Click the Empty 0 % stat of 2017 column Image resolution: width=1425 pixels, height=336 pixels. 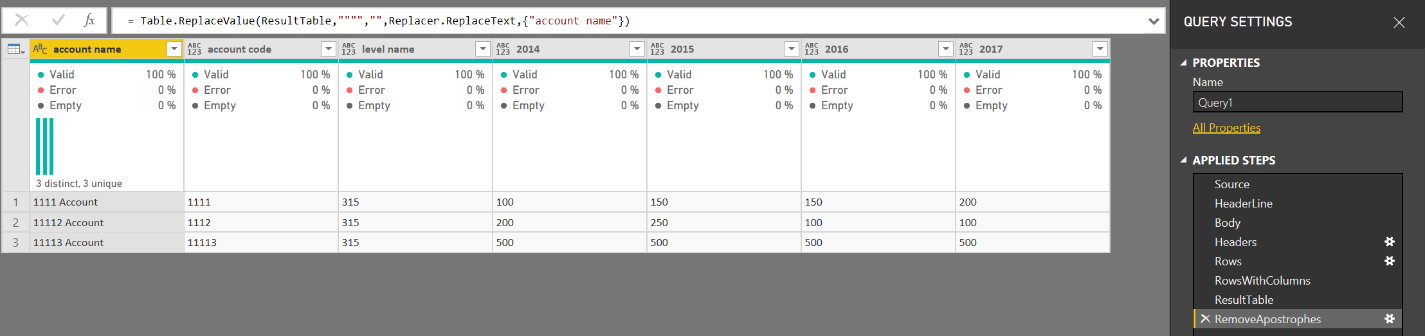[1033, 105]
